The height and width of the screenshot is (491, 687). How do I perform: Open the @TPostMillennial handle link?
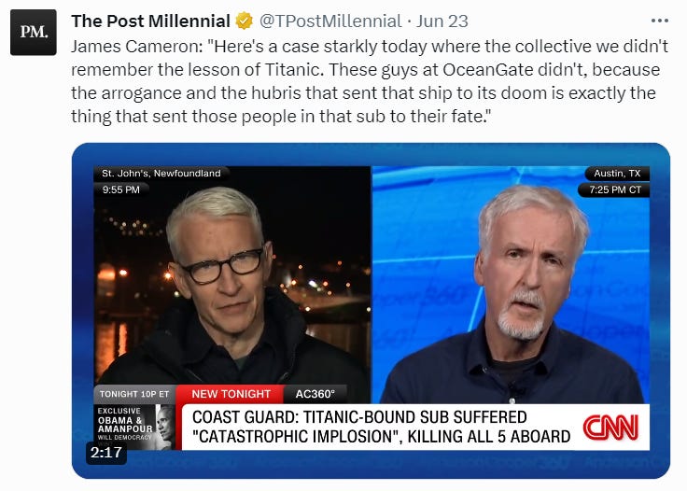[330, 21]
